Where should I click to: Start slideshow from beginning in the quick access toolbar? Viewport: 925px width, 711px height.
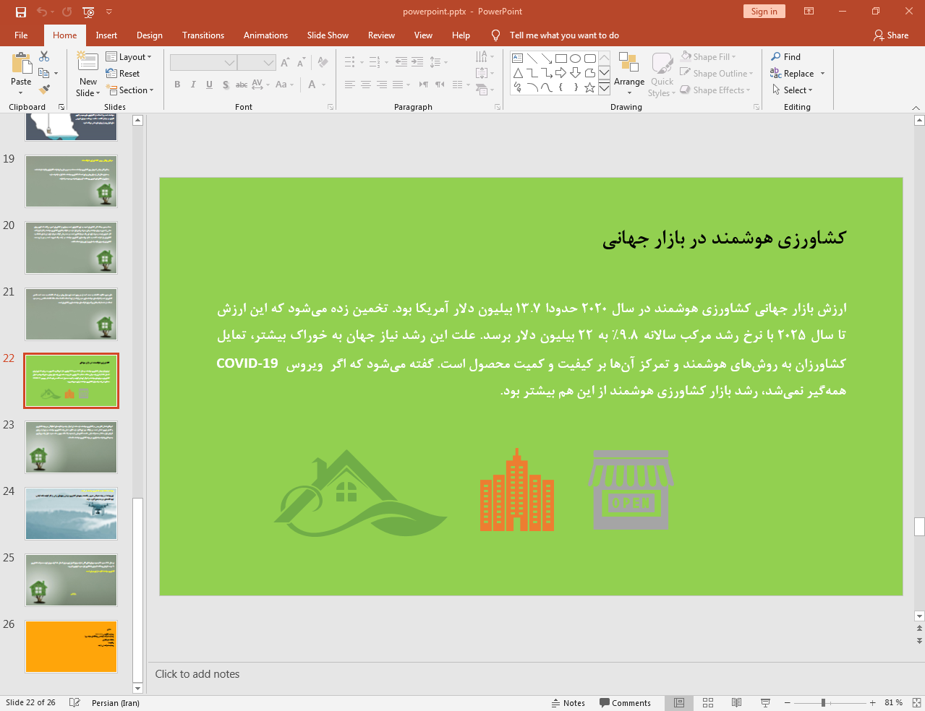click(x=88, y=12)
